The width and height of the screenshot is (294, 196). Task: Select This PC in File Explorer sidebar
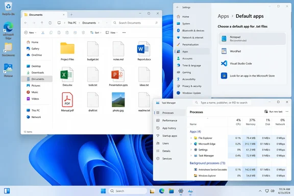37,110
